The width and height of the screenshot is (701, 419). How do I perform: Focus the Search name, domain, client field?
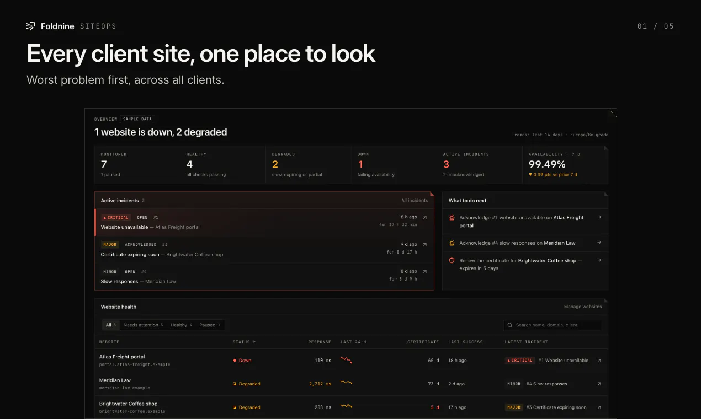click(553, 325)
